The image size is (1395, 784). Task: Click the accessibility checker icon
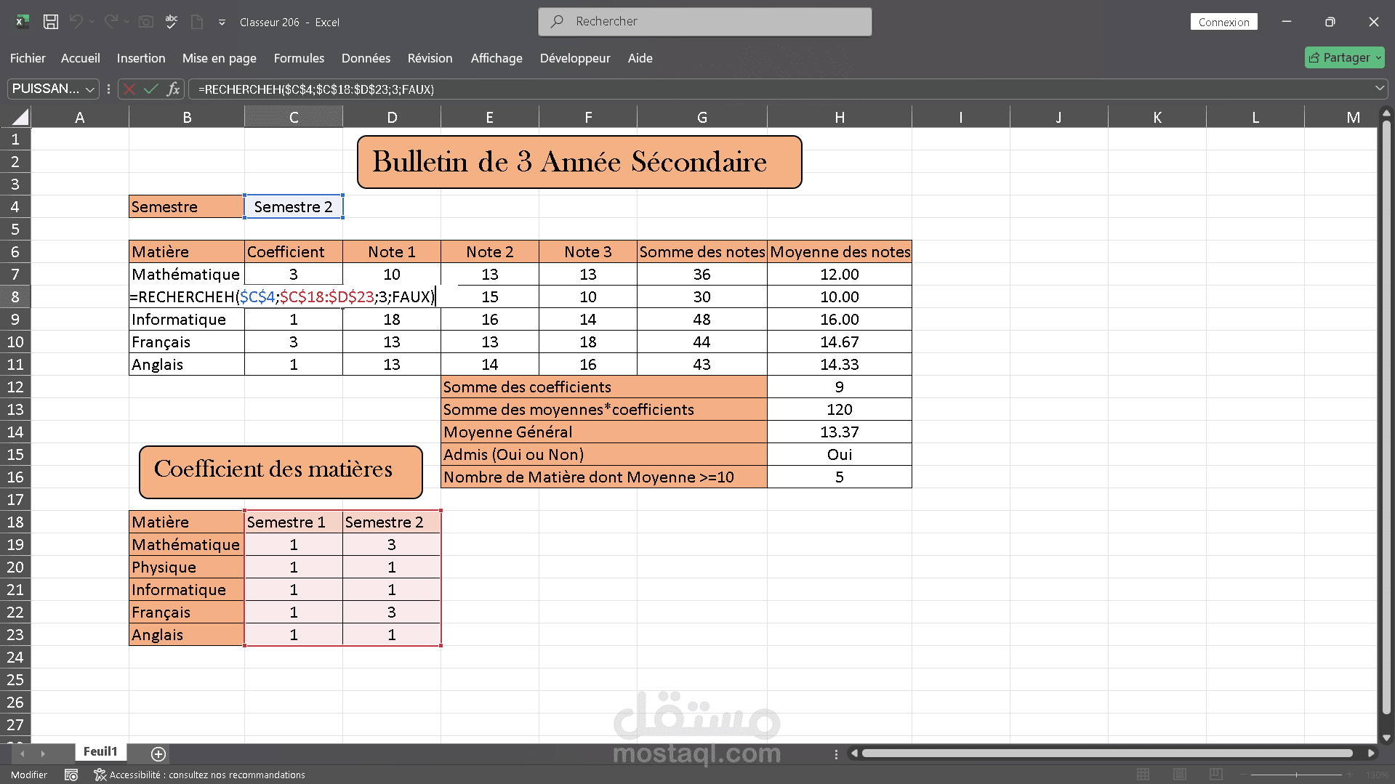100,775
